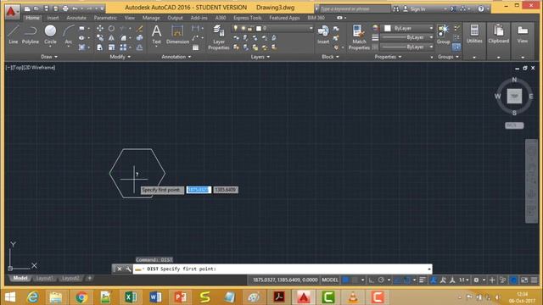Expand the Annotation panel
Viewport: 543px width, 305px height.
point(176,57)
